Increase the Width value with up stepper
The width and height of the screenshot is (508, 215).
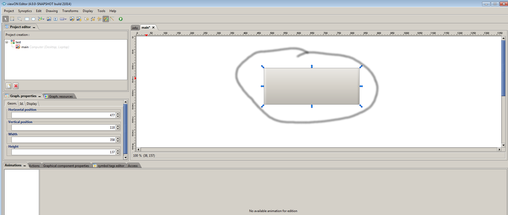[118, 138]
